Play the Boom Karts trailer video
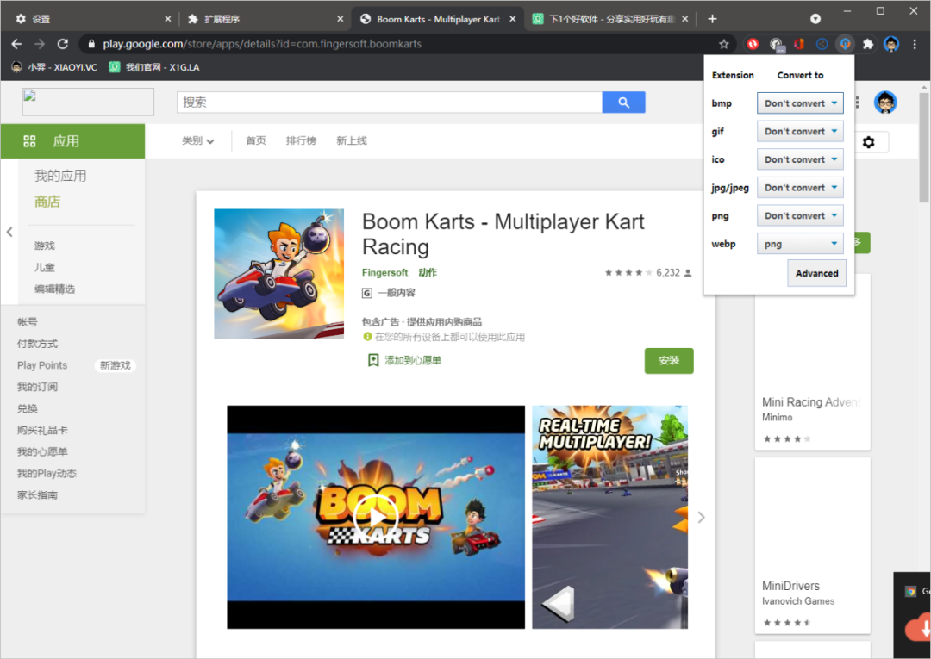 pyautogui.click(x=376, y=517)
